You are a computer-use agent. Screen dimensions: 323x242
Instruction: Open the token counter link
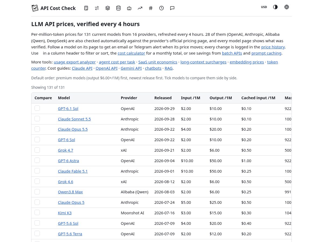coord(272,62)
